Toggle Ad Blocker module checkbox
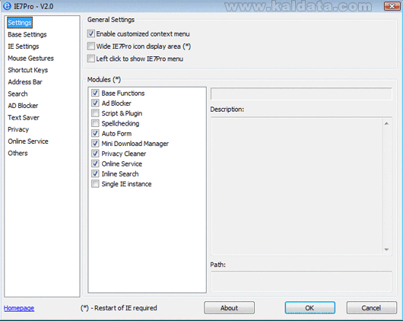403x321 pixels. click(95, 103)
